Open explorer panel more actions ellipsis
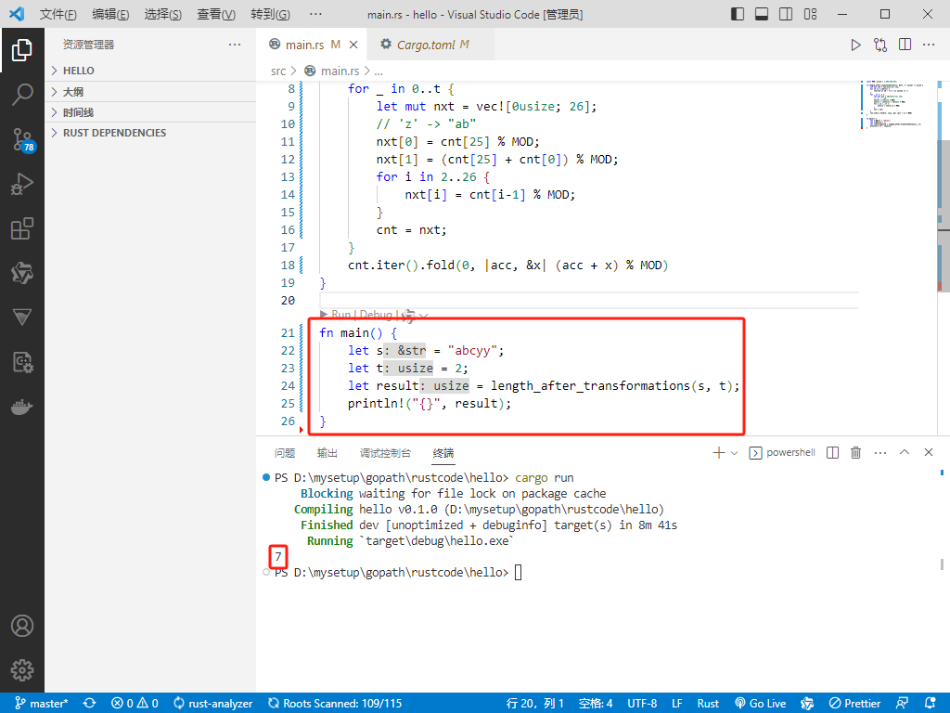950x713 pixels. pyautogui.click(x=235, y=45)
